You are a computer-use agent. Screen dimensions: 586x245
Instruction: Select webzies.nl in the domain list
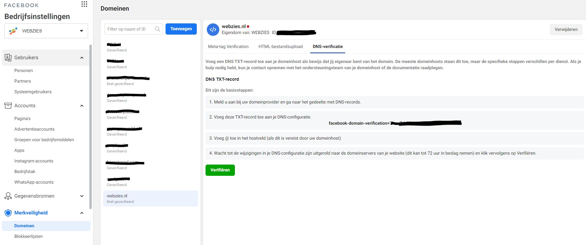pyautogui.click(x=151, y=199)
